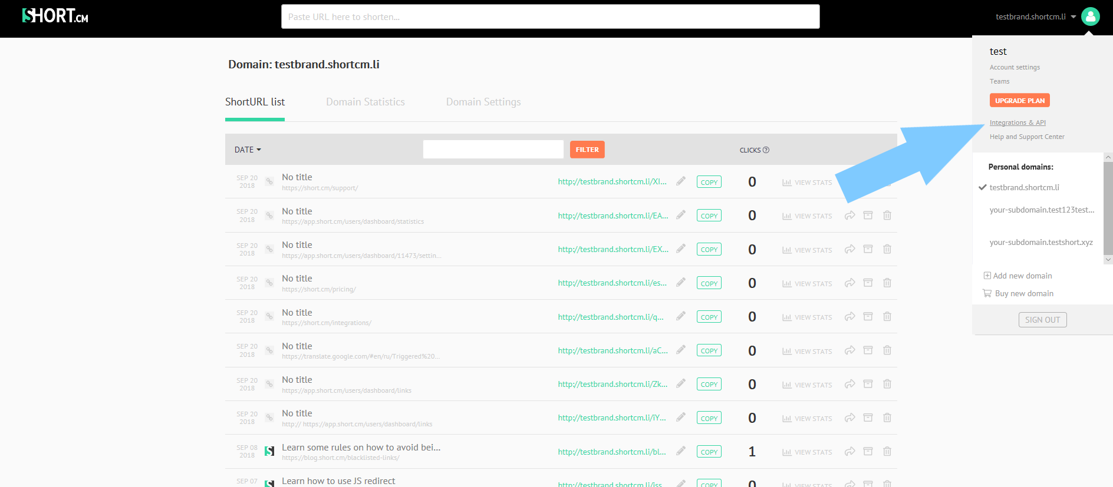Image resolution: width=1113 pixels, height=487 pixels.
Task: Click trash icon for the blacklisted-links row
Action: (887, 451)
